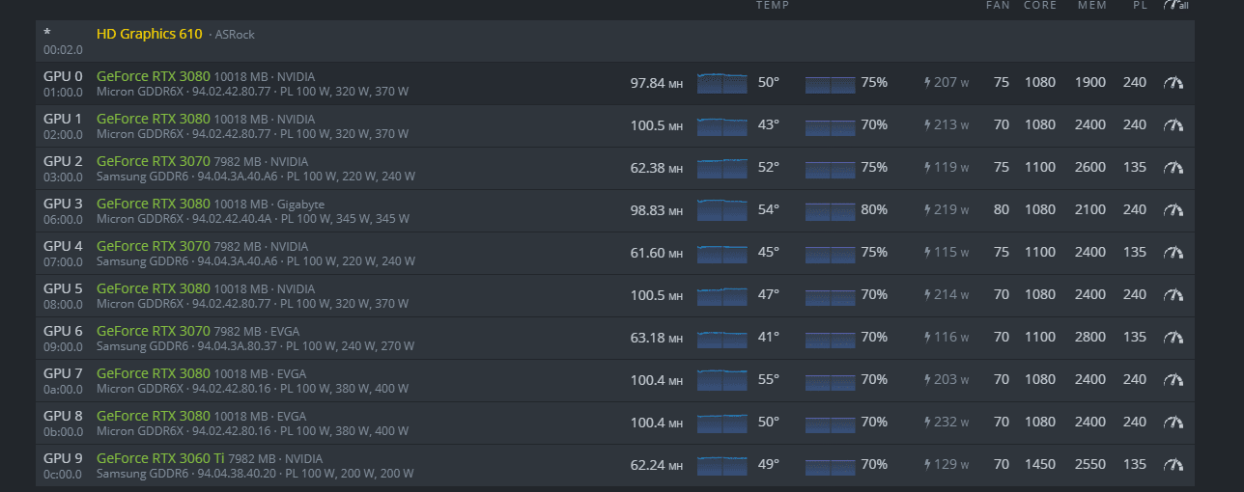1244x492 pixels.
Task: Open overclock tuning icon for GPU 6
Action: [1173, 338]
